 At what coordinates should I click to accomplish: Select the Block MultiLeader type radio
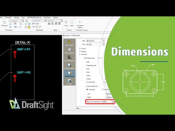tap(97, 58)
